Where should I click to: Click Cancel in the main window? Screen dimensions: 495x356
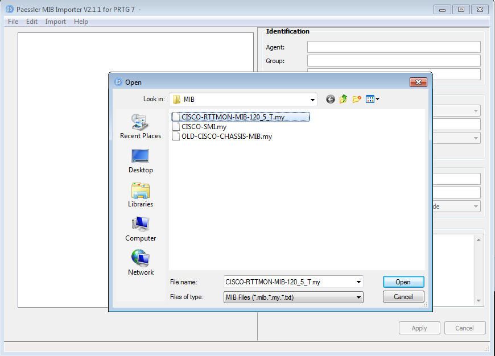pos(465,328)
